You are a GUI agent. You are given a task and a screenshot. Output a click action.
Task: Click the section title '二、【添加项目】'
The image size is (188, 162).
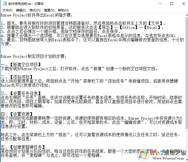pyautogui.click(x=17, y=77)
